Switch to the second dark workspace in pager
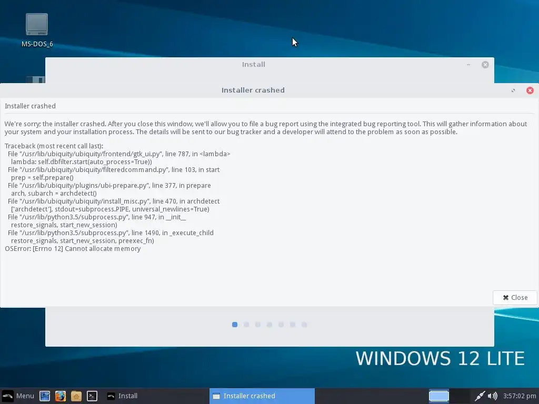The width and height of the screenshot is (539, 404). coord(460,396)
